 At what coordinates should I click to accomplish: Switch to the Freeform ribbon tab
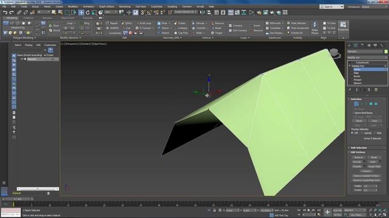coord(29,18)
